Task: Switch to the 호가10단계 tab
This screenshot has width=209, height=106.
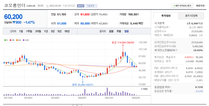Action: (x=191, y=16)
